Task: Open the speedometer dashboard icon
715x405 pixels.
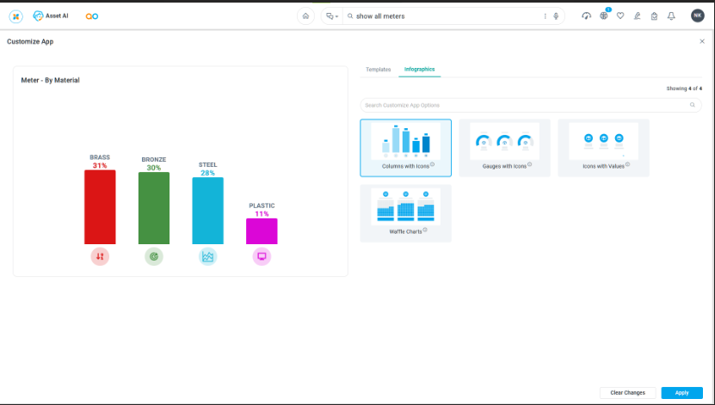Action: click(x=586, y=16)
